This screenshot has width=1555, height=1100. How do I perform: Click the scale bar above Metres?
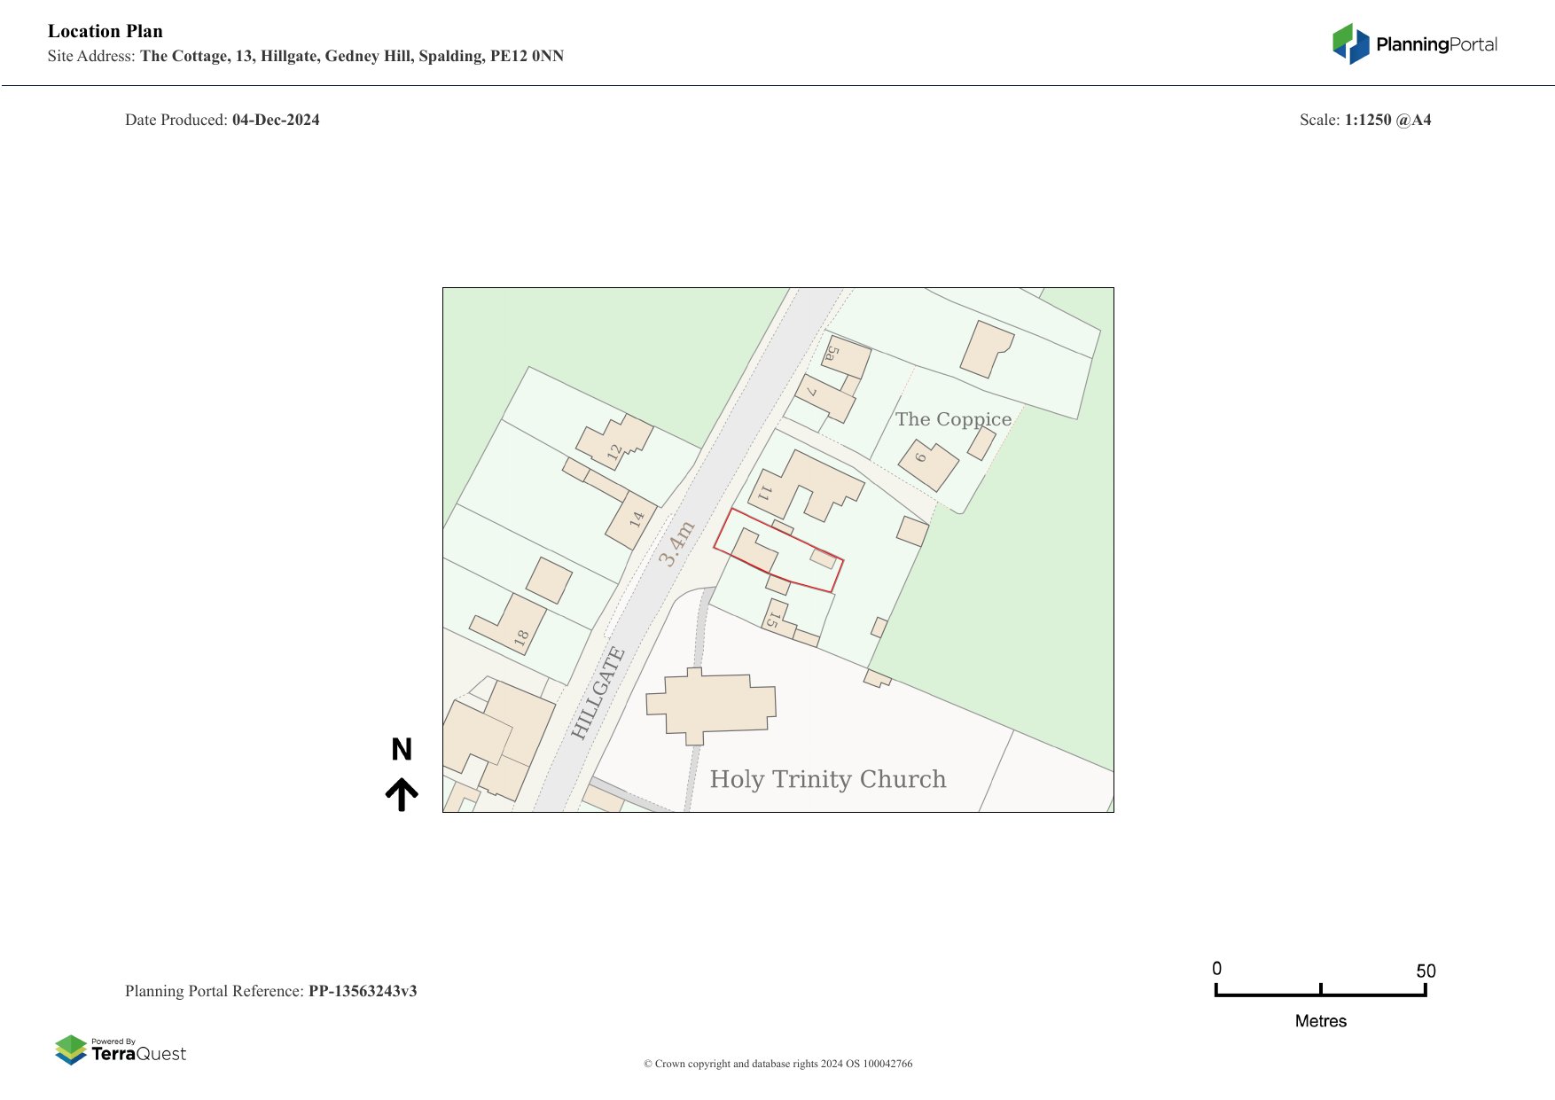click(1320, 993)
